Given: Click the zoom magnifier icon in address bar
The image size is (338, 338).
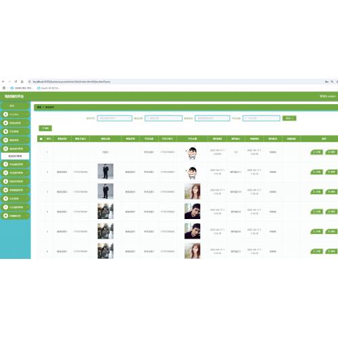Looking at the screenshot, I should tap(332, 82).
